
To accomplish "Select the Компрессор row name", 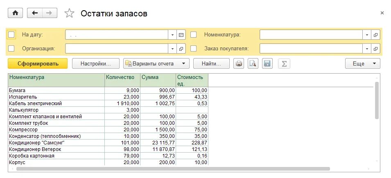I will 57,130.
